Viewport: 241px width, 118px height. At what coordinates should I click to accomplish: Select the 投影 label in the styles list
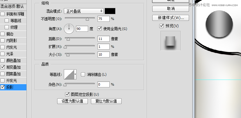10,87
